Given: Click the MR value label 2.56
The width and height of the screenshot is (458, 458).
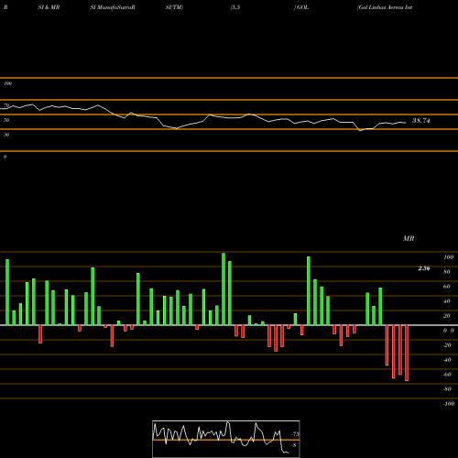Looking at the screenshot, I should (424, 268).
